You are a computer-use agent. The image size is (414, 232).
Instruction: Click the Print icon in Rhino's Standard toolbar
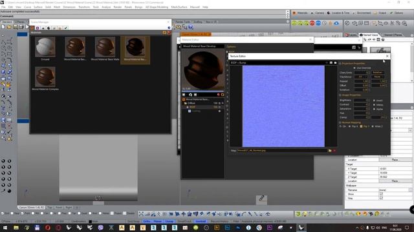(x=21, y=27)
